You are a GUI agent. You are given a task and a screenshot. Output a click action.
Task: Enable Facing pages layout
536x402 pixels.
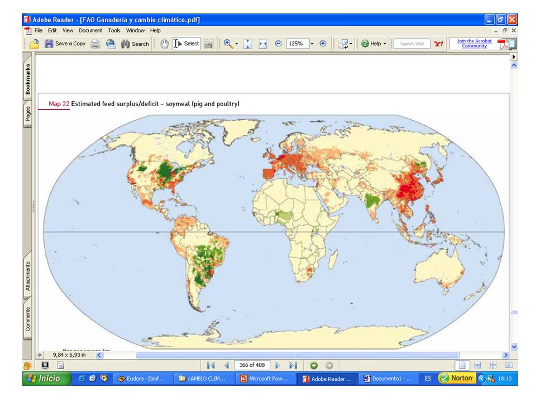click(x=509, y=365)
